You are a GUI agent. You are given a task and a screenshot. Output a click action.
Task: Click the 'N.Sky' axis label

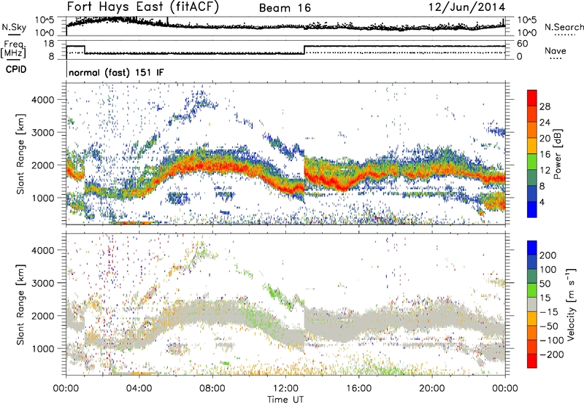click(x=14, y=27)
